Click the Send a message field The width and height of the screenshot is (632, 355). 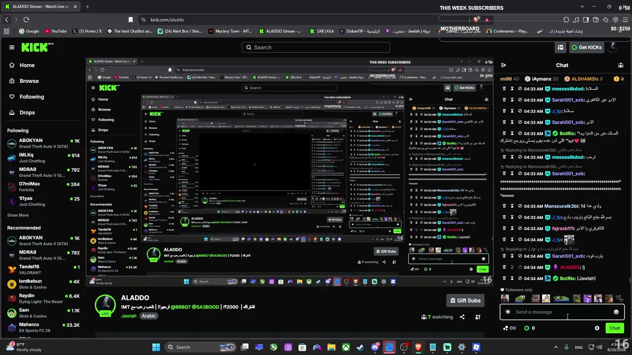tap(562, 312)
